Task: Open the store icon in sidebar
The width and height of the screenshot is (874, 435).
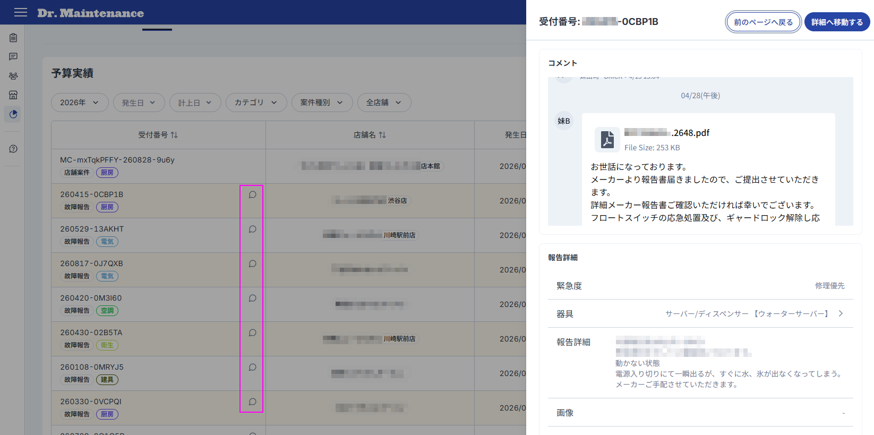Action: click(x=13, y=95)
